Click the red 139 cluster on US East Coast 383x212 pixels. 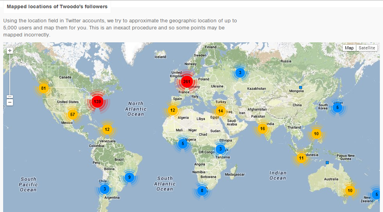click(x=97, y=102)
